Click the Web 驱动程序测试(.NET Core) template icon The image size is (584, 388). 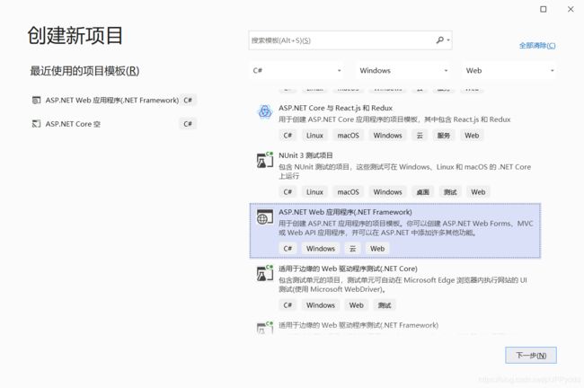coord(264,274)
